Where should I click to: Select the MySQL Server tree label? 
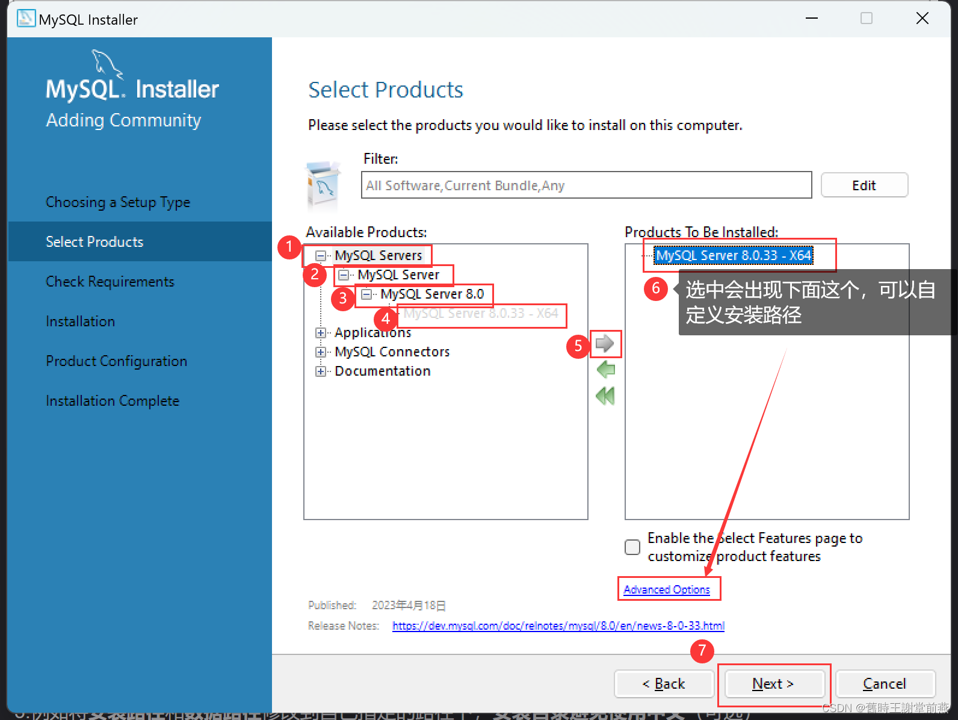pyautogui.click(x=398, y=275)
